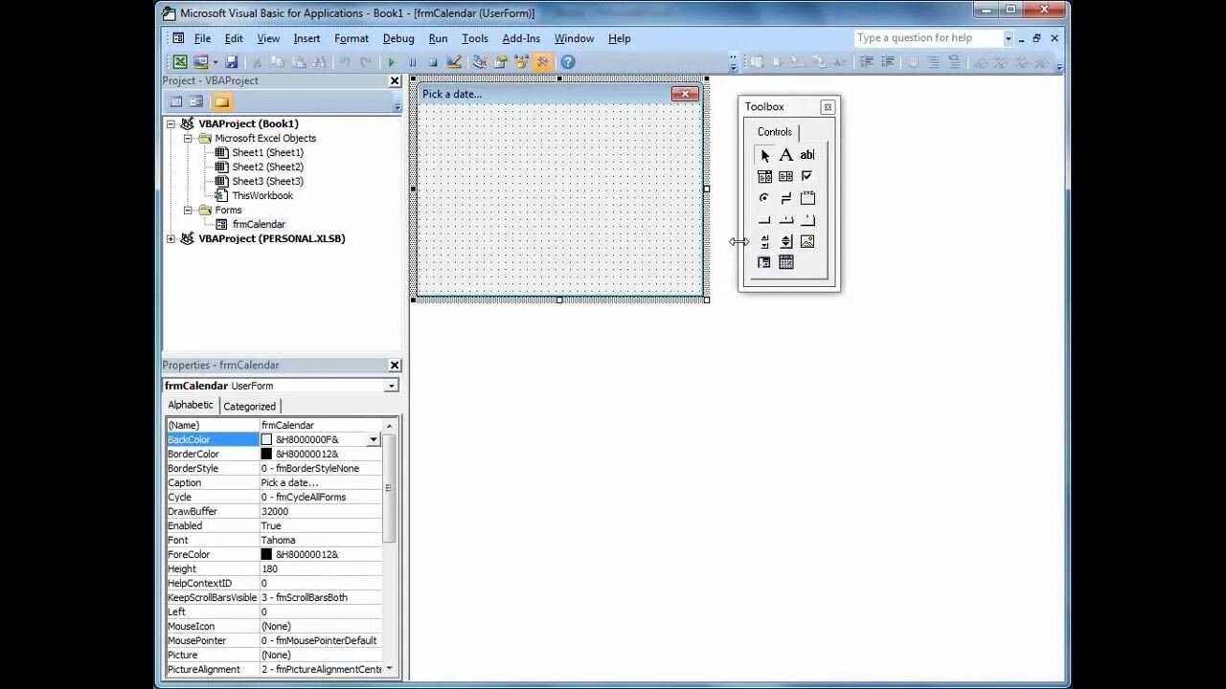Click View Object icon in Project panel
Viewport: 1226px width, 689px height.
click(196, 101)
